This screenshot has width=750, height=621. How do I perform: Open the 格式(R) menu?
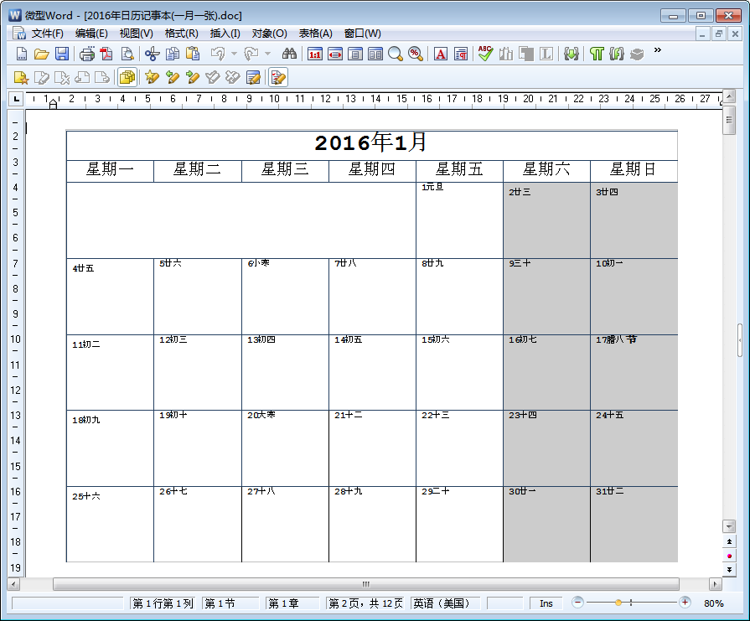tap(181, 34)
